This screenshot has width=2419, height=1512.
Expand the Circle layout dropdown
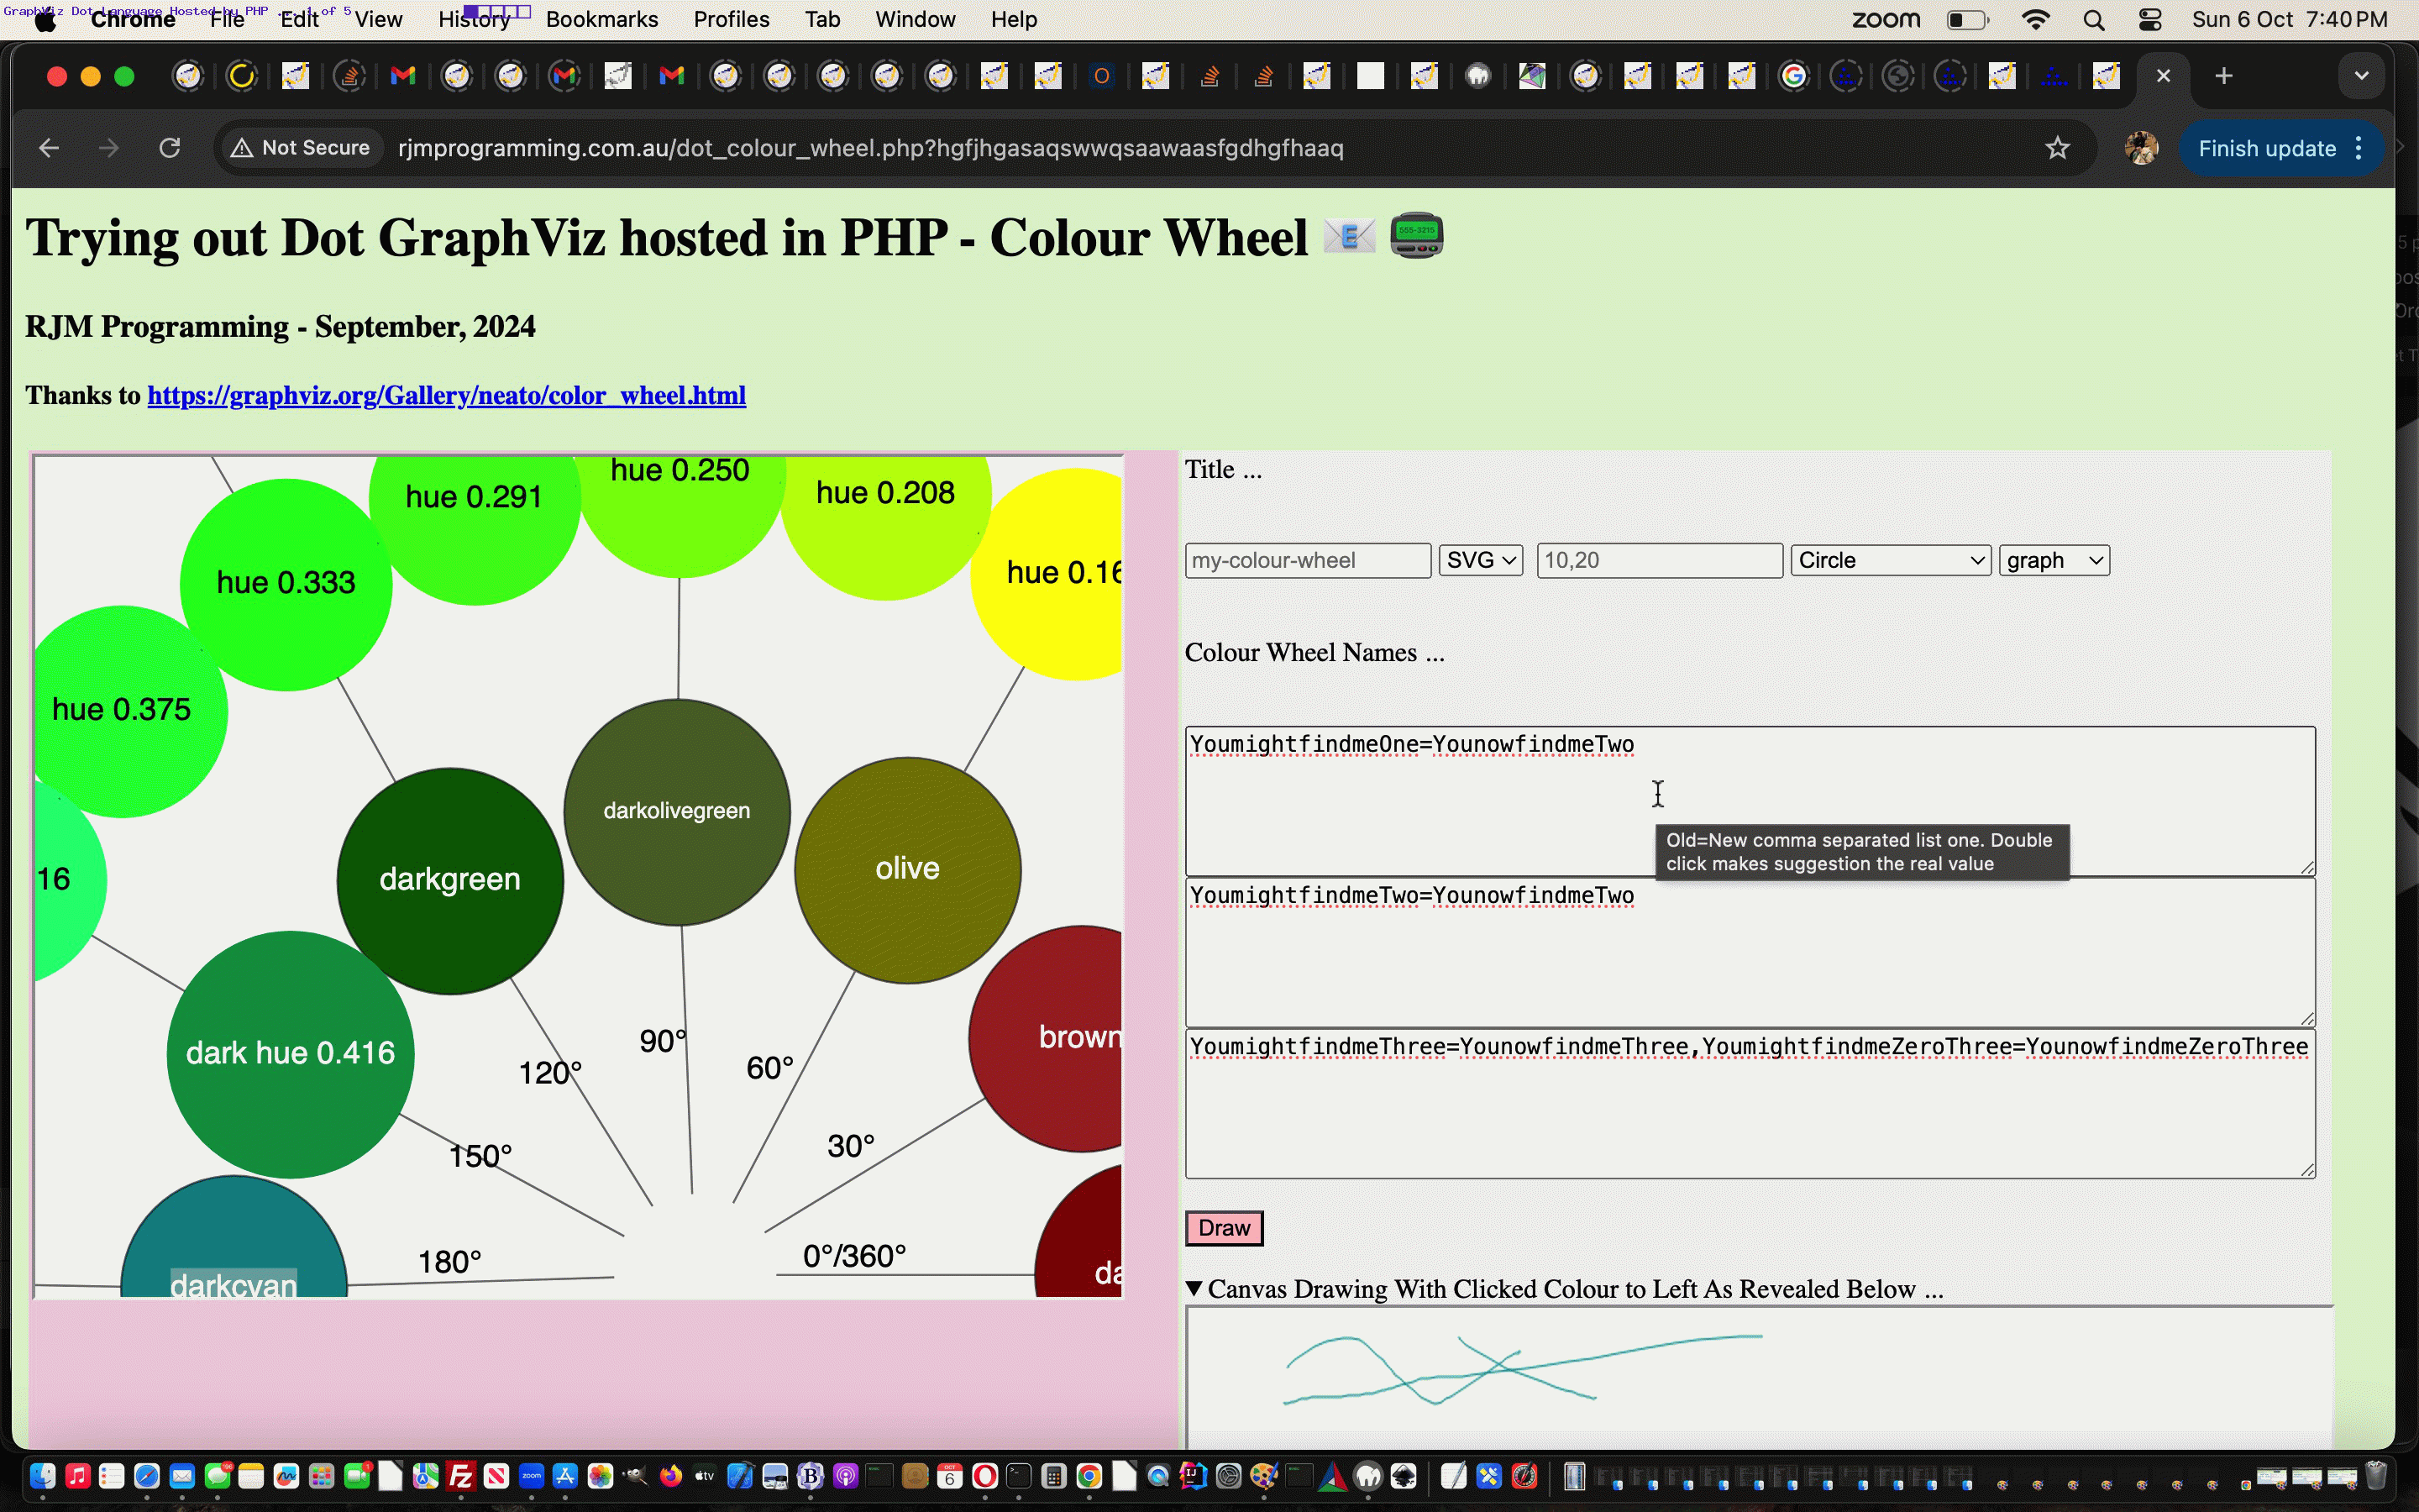[x=1890, y=559]
